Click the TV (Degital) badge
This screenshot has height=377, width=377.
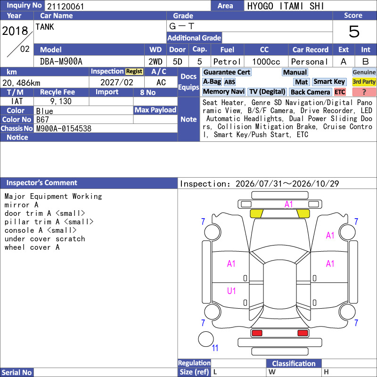pos(267,91)
